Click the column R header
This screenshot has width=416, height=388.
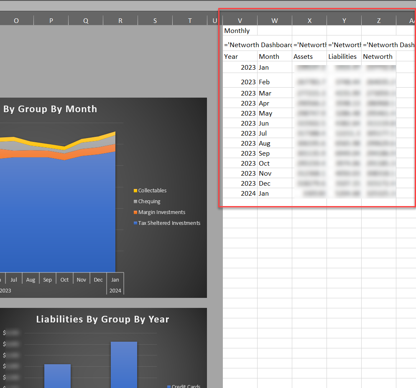120,20
